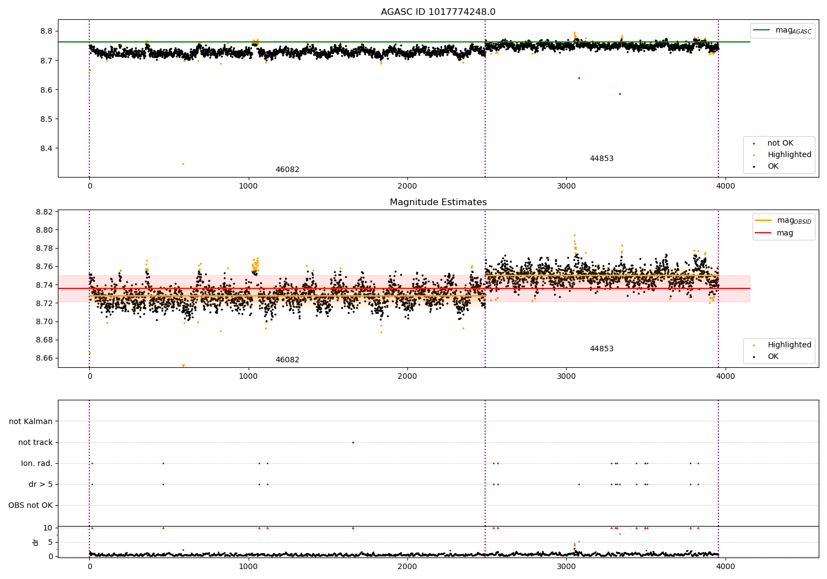The height and width of the screenshot is (579, 827).
Task: Click the '46082' obsid label in top plot
Action: pos(287,170)
